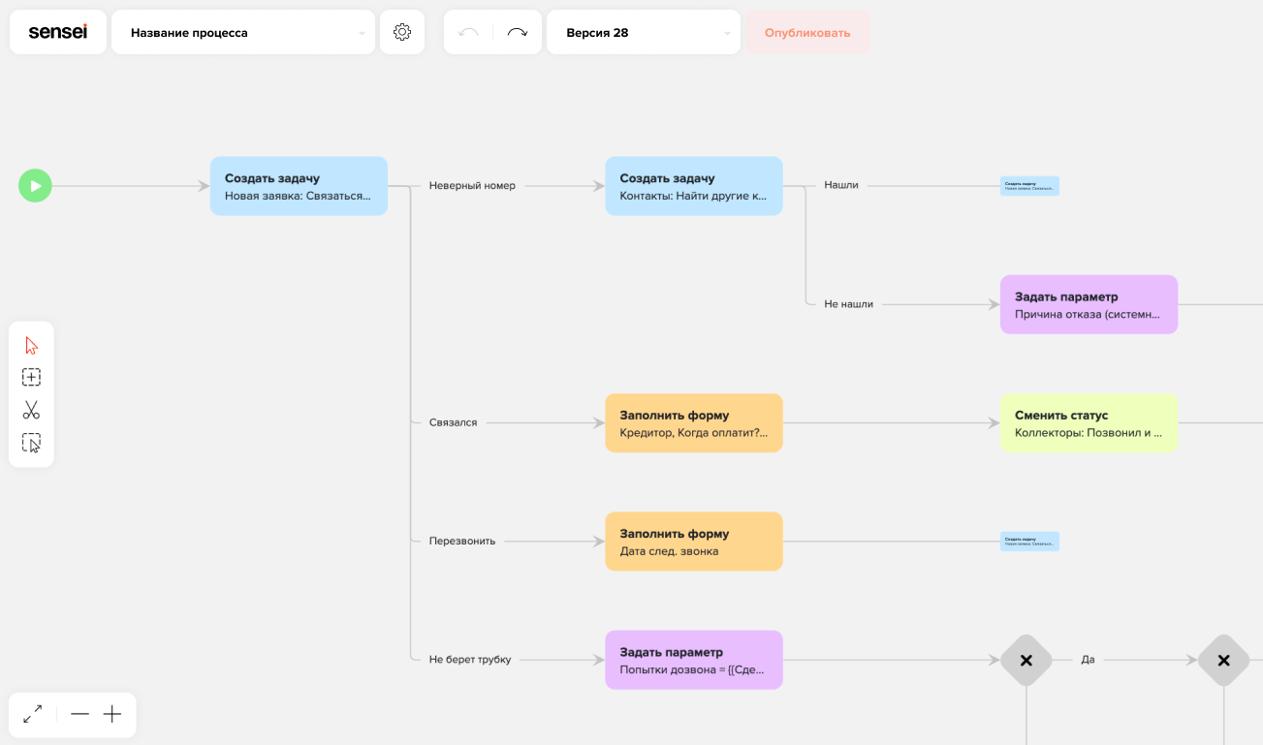The image size is (1263, 745).
Task: Click the Да branch label
Action: [1088, 660]
